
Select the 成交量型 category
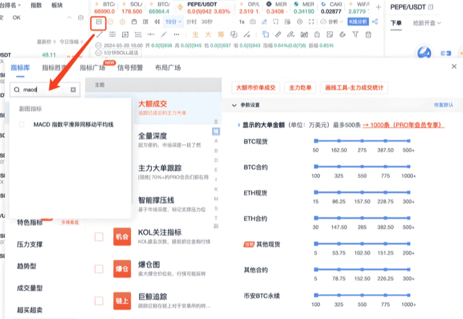30,288
